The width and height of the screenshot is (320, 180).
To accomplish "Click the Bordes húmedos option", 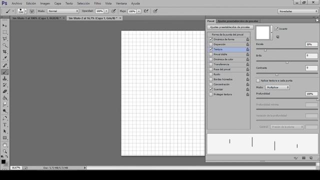I will click(x=223, y=79).
